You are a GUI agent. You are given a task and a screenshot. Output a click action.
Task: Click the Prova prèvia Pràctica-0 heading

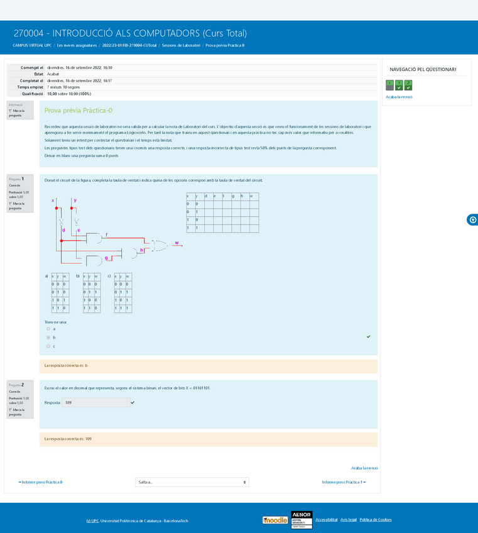click(x=78, y=111)
